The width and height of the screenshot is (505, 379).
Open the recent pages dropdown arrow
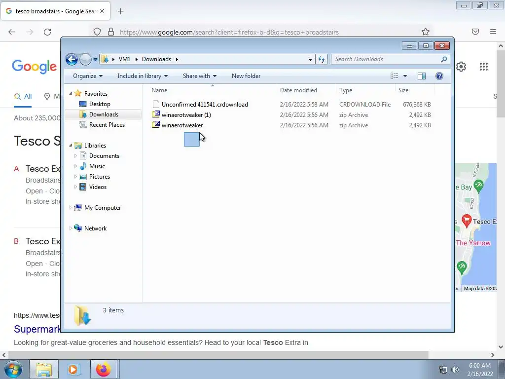pyautogui.click(x=95, y=60)
